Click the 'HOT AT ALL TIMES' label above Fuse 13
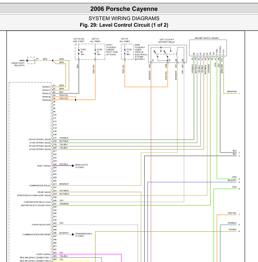The image size is (258, 262). click(124, 40)
